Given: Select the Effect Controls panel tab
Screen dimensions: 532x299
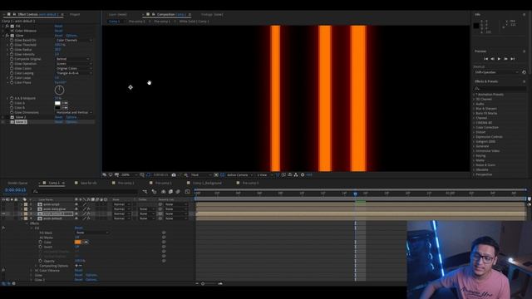Looking at the screenshot, I should pos(38,15).
